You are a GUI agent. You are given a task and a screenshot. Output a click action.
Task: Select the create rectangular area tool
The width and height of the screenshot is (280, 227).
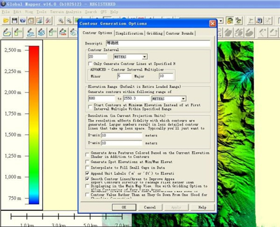18,33
